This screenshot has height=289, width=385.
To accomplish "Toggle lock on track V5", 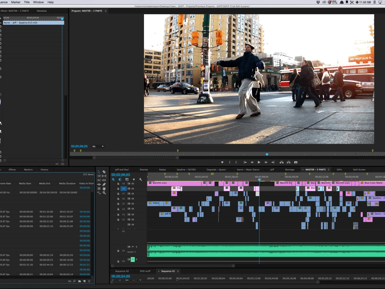I will [x=118, y=204].
